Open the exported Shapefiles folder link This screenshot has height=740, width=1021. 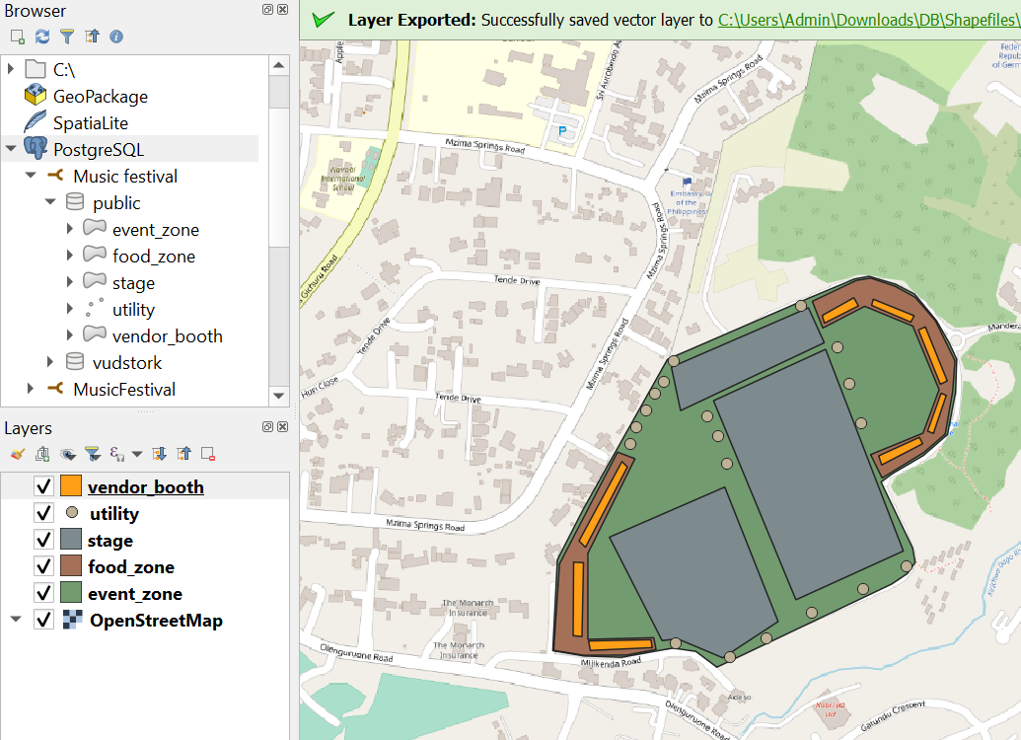click(868, 18)
